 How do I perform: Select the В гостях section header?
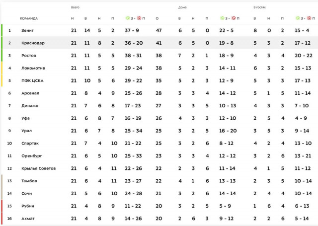260,7
